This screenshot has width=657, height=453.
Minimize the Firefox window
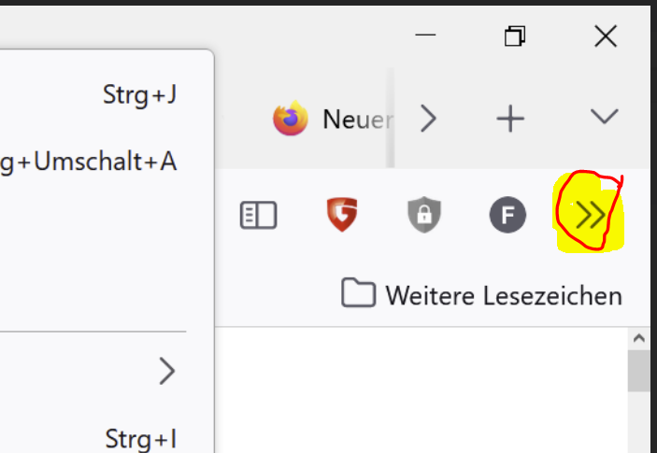pos(425,35)
